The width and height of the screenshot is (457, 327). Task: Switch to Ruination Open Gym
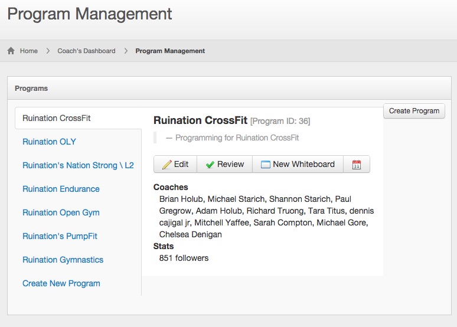[x=61, y=212]
